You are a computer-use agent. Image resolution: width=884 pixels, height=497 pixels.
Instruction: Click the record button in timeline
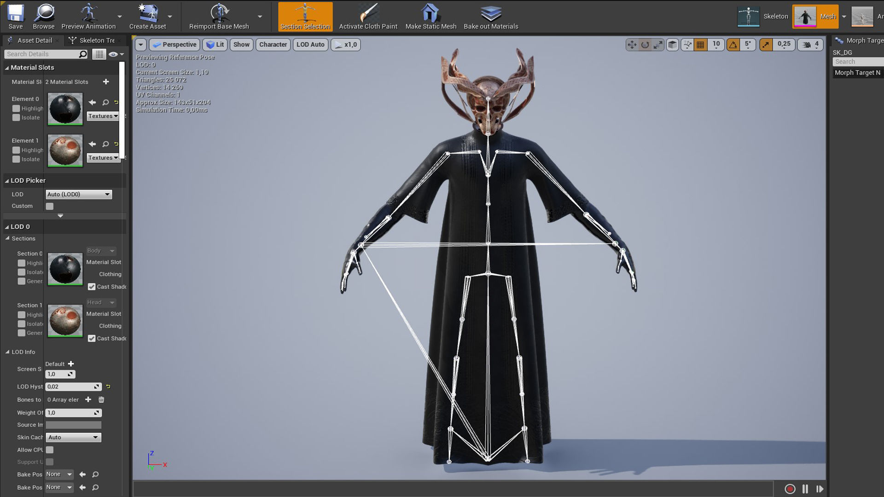point(790,489)
